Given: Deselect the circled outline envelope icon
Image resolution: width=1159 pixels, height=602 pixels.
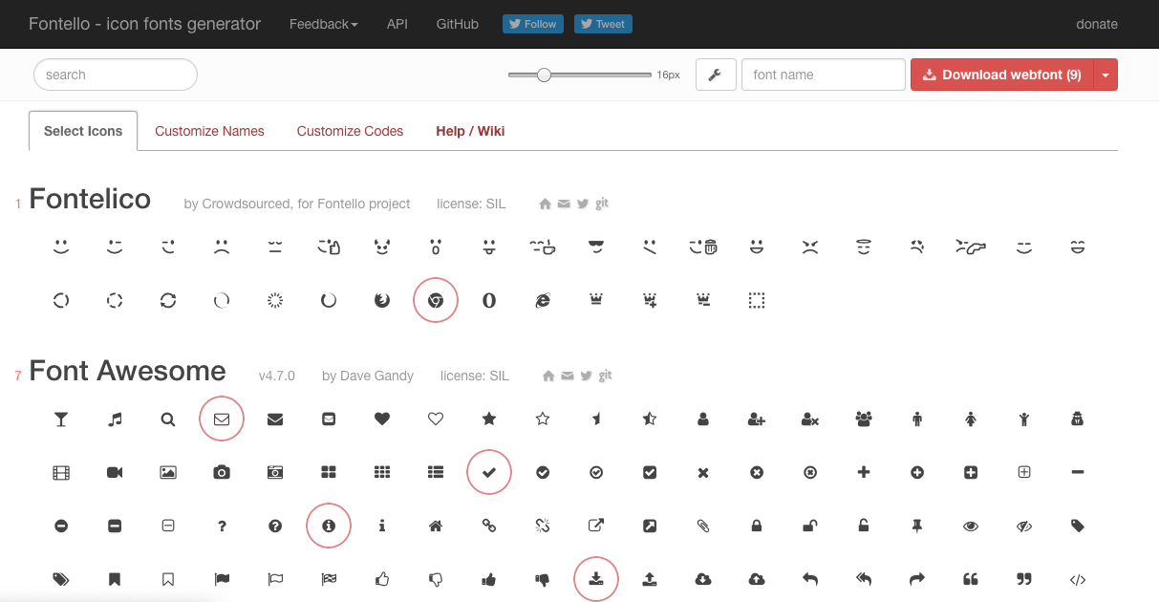Looking at the screenshot, I should (x=222, y=419).
